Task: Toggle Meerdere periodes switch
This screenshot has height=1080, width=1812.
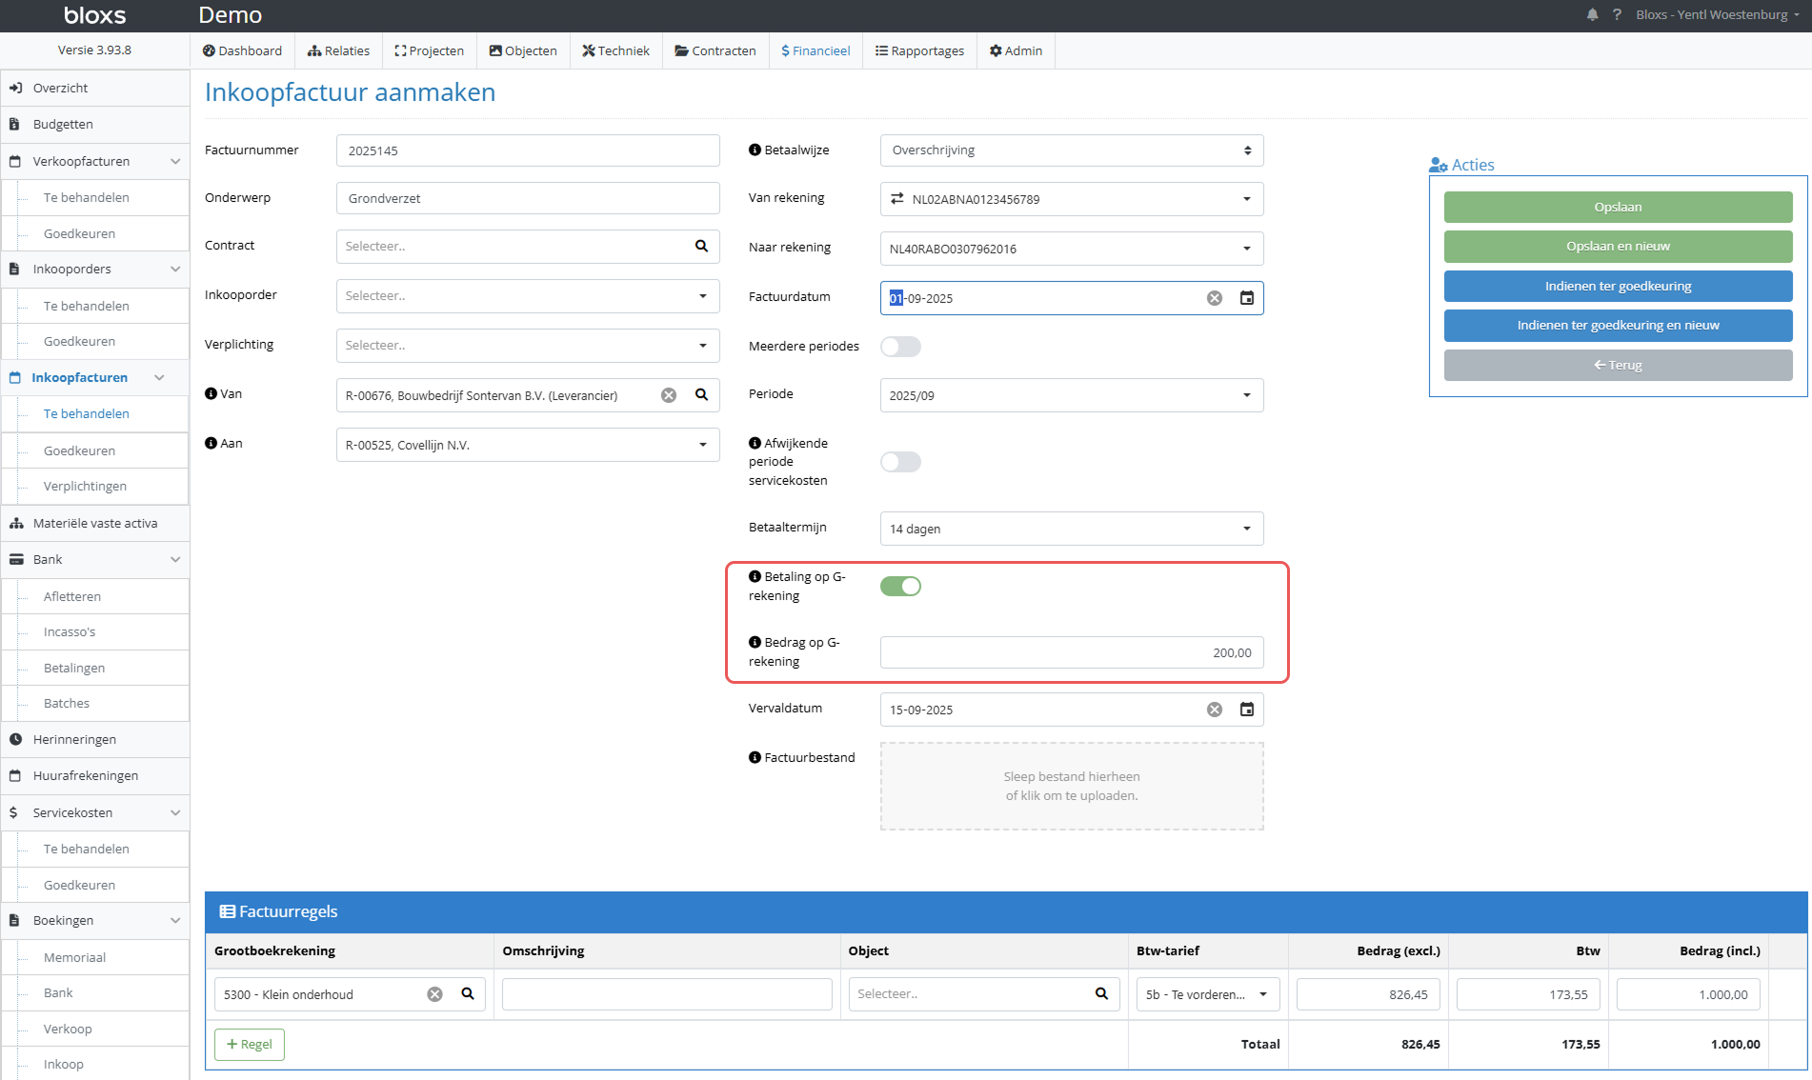Action: (x=900, y=347)
